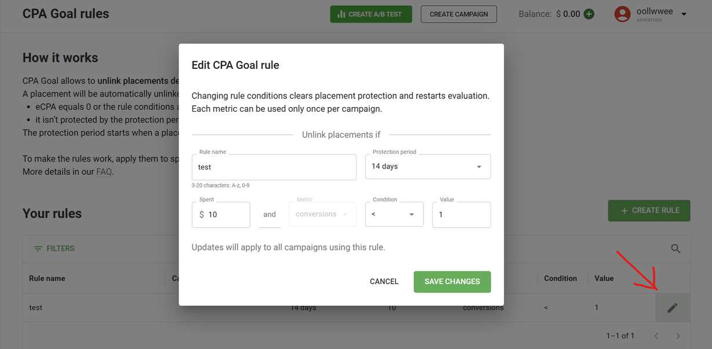The height and width of the screenshot is (349, 712).
Task: Open the Condition dropdown in the dialog
Action: pyautogui.click(x=394, y=214)
